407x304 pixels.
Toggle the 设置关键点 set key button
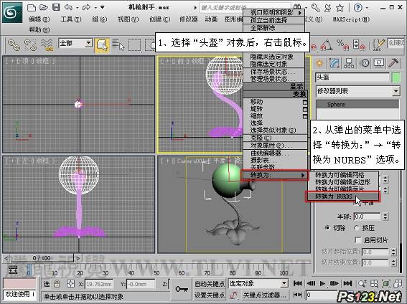coord(210,295)
